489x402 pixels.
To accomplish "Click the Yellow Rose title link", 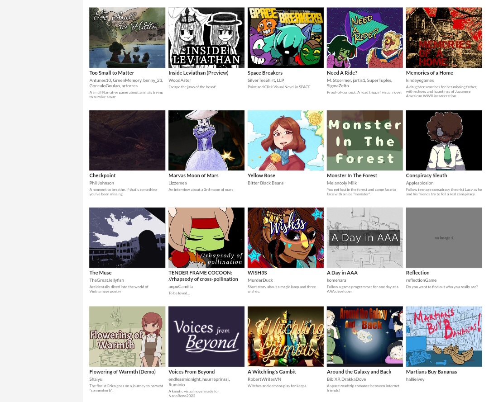I will [x=261, y=175].
